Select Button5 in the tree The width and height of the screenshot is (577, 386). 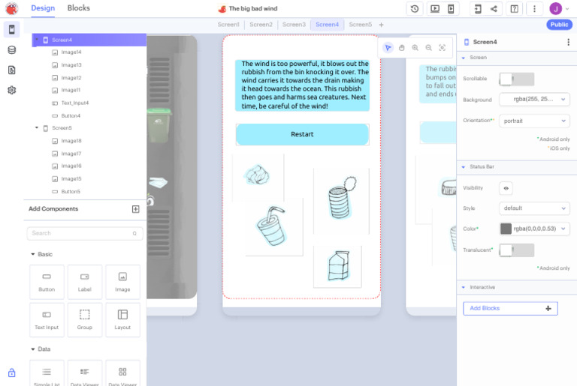click(x=71, y=192)
